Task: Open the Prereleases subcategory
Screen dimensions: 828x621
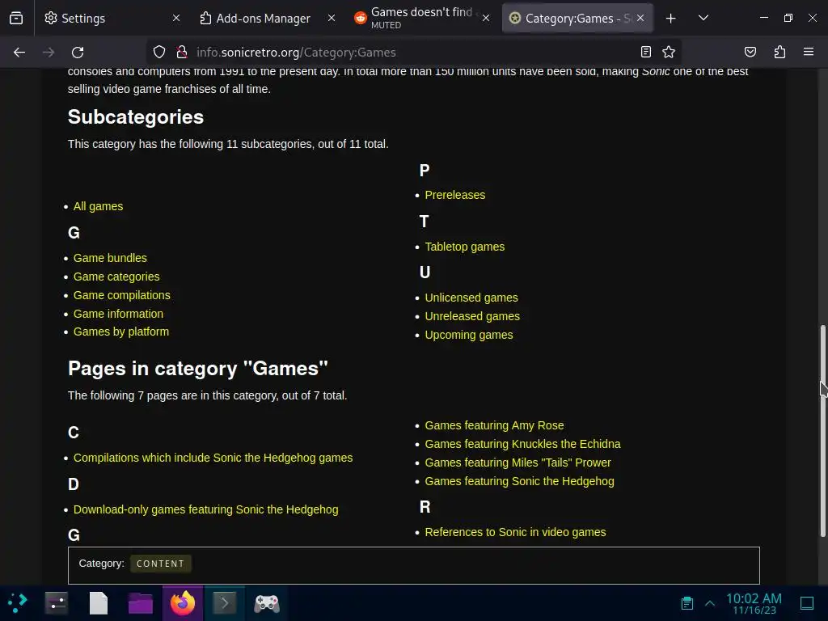Action: (x=454, y=195)
